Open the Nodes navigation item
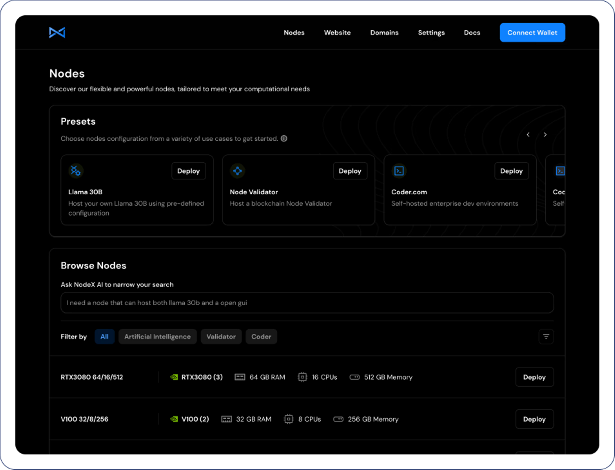 (294, 32)
